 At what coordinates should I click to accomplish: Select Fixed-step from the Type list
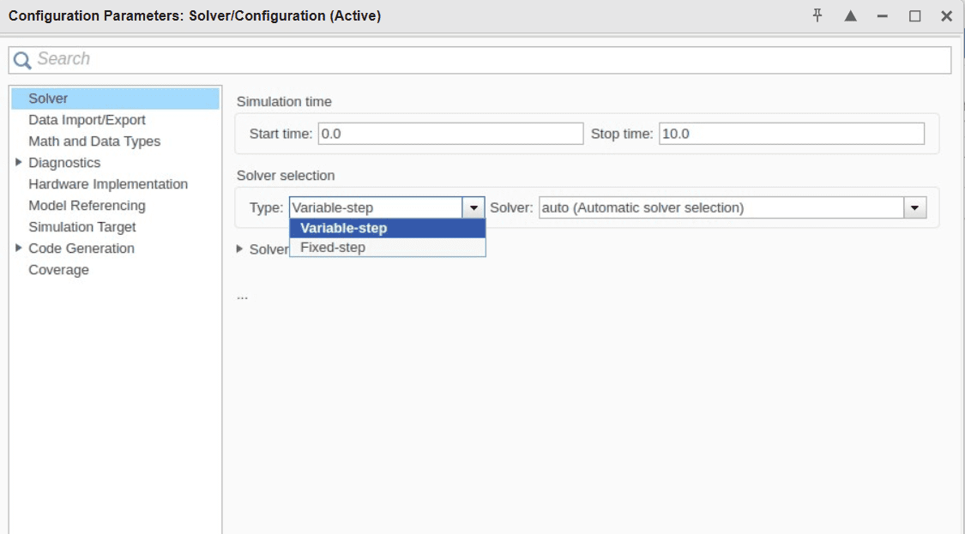coord(333,248)
